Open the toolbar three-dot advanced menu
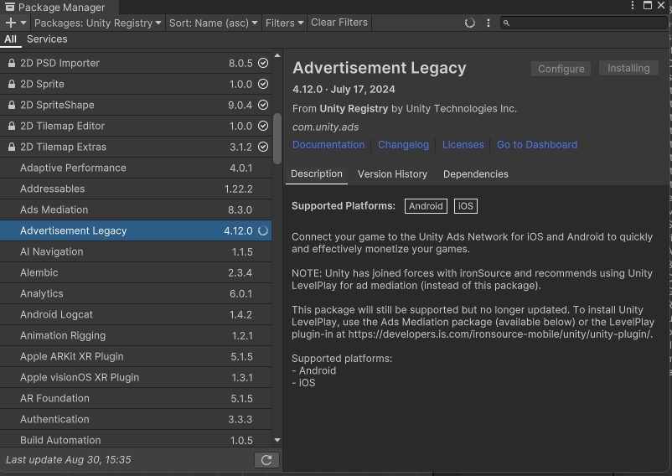 click(488, 23)
